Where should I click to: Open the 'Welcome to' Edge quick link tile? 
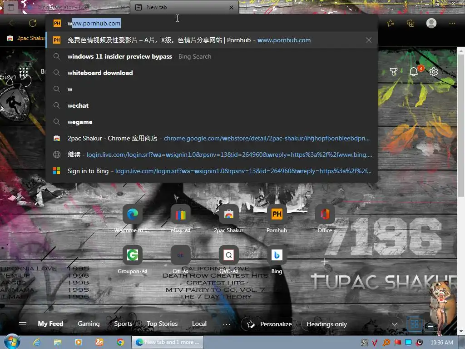pos(132,219)
